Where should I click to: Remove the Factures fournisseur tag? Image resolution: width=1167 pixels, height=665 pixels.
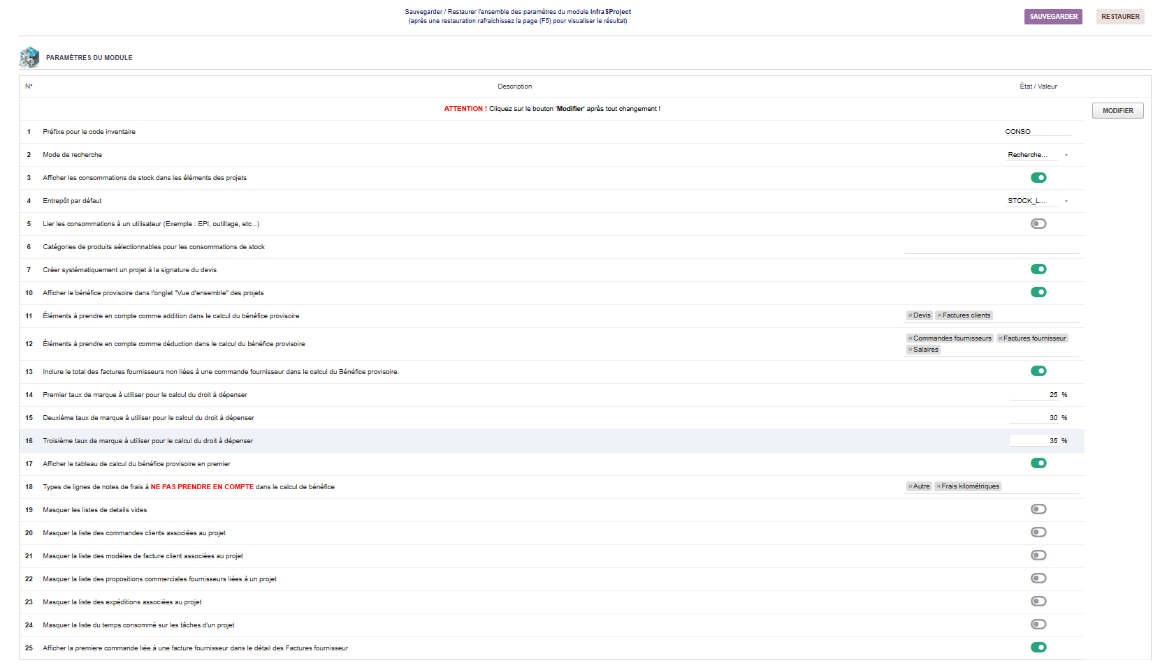tap(1000, 338)
